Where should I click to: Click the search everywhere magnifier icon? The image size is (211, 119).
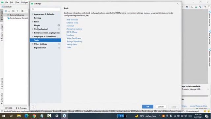[x=205, y=7]
